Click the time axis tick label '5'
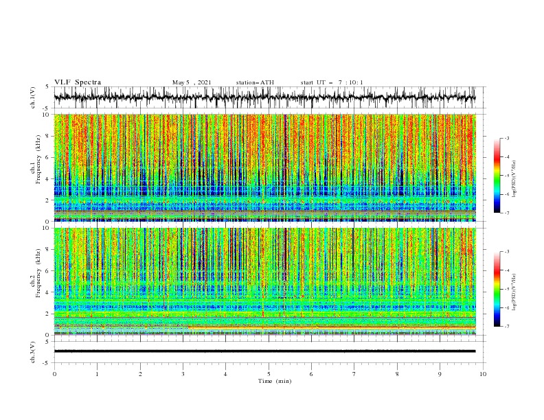Screen dimensions: 544x420 coord(269,374)
